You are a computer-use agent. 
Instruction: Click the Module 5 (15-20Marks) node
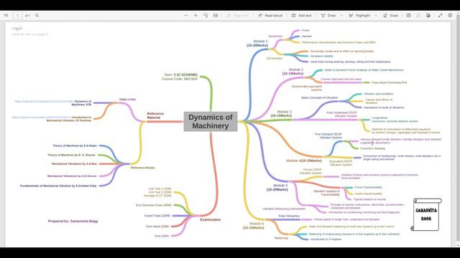(277, 187)
